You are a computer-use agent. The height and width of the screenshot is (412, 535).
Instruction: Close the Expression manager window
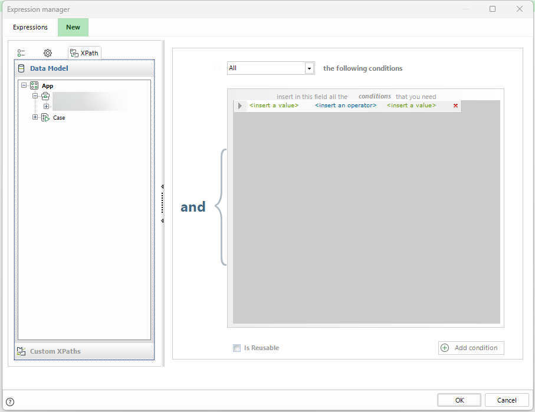pyautogui.click(x=520, y=9)
